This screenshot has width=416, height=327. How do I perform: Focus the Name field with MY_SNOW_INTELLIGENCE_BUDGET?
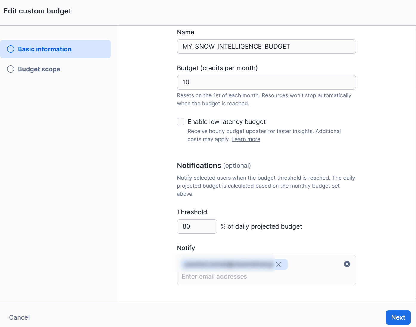pos(266,47)
